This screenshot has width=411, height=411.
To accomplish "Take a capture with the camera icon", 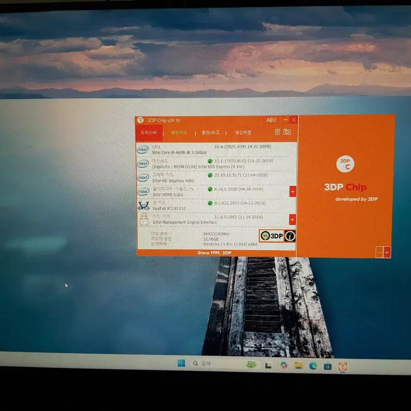I will coord(287,132).
